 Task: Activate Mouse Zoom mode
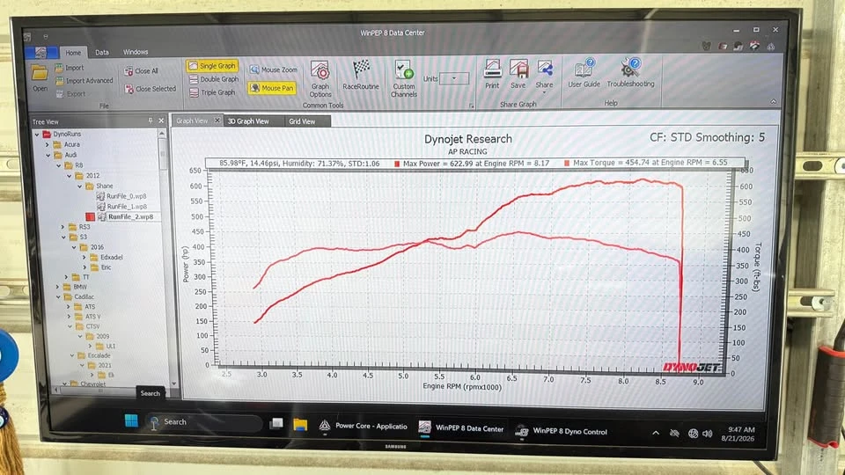pos(273,70)
